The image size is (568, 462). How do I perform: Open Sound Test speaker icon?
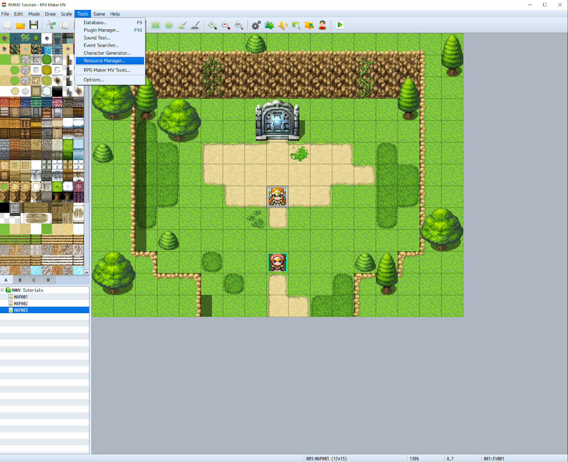[283, 25]
